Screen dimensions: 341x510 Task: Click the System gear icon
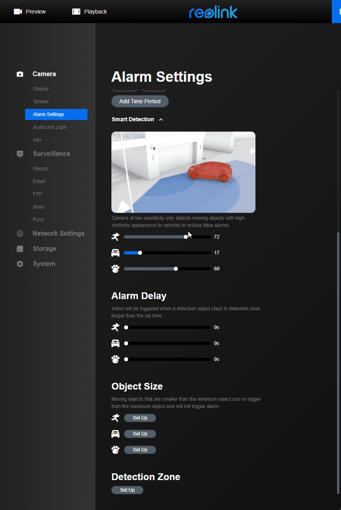pos(20,264)
